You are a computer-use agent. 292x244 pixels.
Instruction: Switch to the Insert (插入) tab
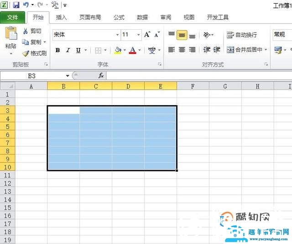[x=61, y=17]
